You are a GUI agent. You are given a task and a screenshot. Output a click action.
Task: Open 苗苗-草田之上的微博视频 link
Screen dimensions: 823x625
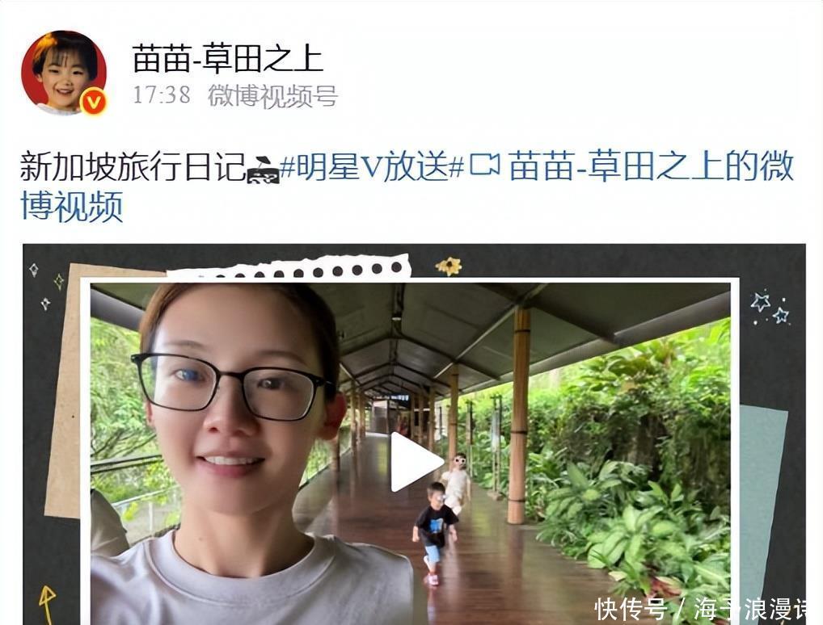pos(407,187)
